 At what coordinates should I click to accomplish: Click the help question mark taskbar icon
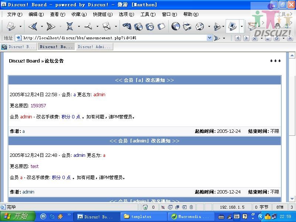245,216
